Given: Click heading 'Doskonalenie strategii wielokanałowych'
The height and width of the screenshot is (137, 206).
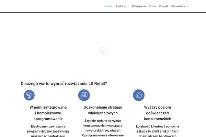Looking at the screenshot, I should coord(103,110).
